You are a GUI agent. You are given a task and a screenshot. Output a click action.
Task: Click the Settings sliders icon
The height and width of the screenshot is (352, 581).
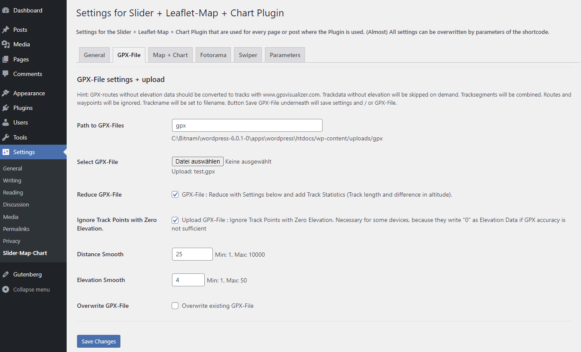coord(6,152)
